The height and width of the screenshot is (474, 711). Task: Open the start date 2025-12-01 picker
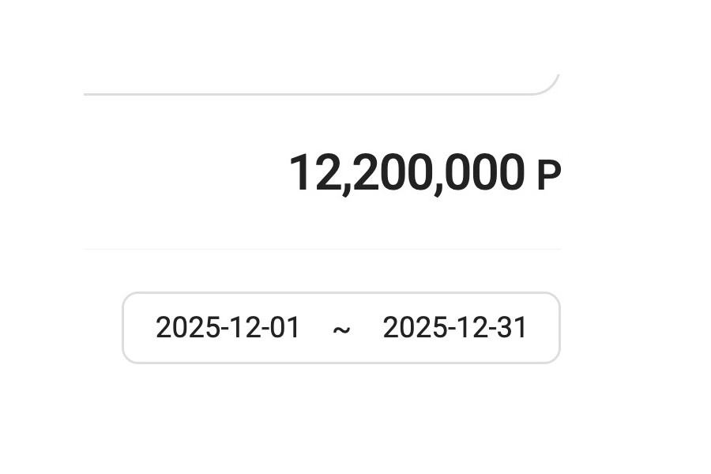pyautogui.click(x=228, y=328)
